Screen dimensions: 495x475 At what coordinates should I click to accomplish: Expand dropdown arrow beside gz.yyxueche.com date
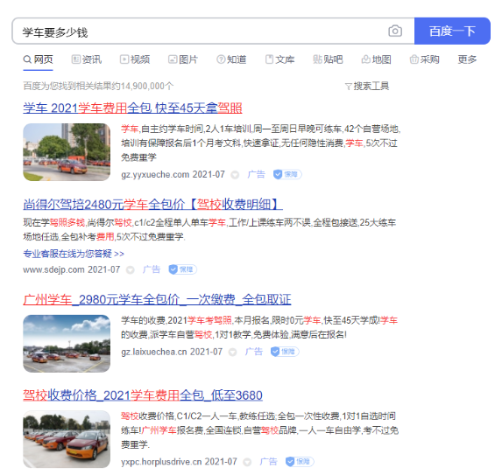[235, 175]
